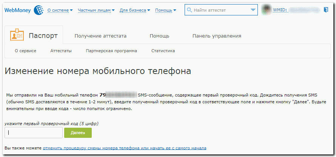The width and height of the screenshot is (336, 157).
Task: Click the user avatar picture
Action: click(x=266, y=10)
